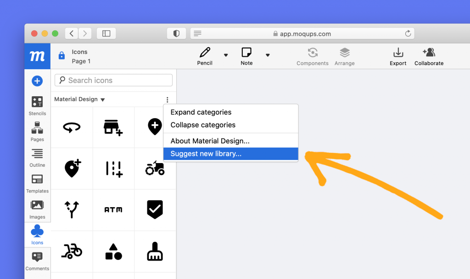This screenshot has height=279, width=470.
Task: Open the Stencils panel
Action: tap(37, 105)
